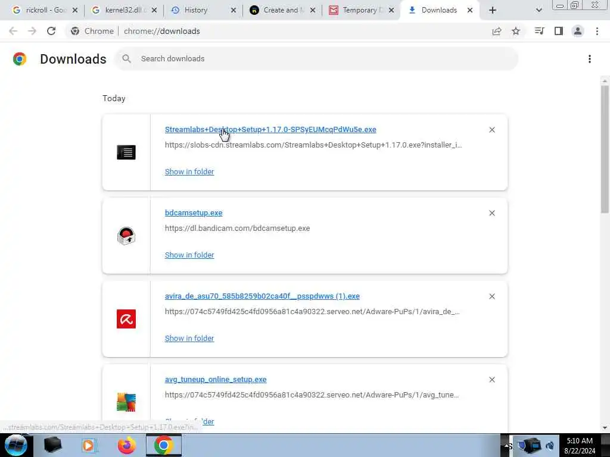Remove the avira download from list

[x=492, y=296]
